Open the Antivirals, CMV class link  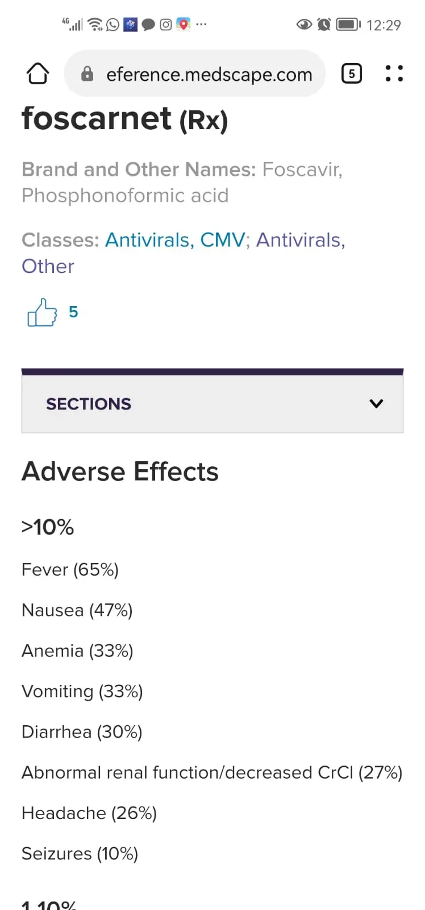175,240
